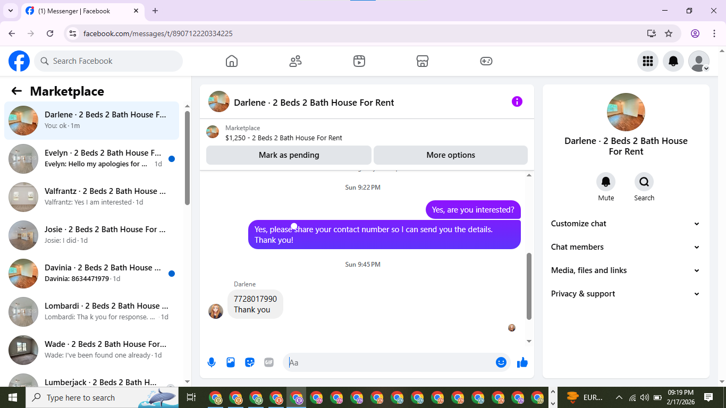Click the Search Facebook field

(108, 61)
